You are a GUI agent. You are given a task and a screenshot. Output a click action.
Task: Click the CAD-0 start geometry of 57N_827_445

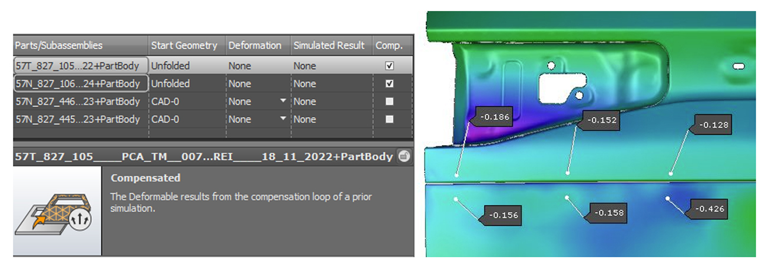pos(165,119)
